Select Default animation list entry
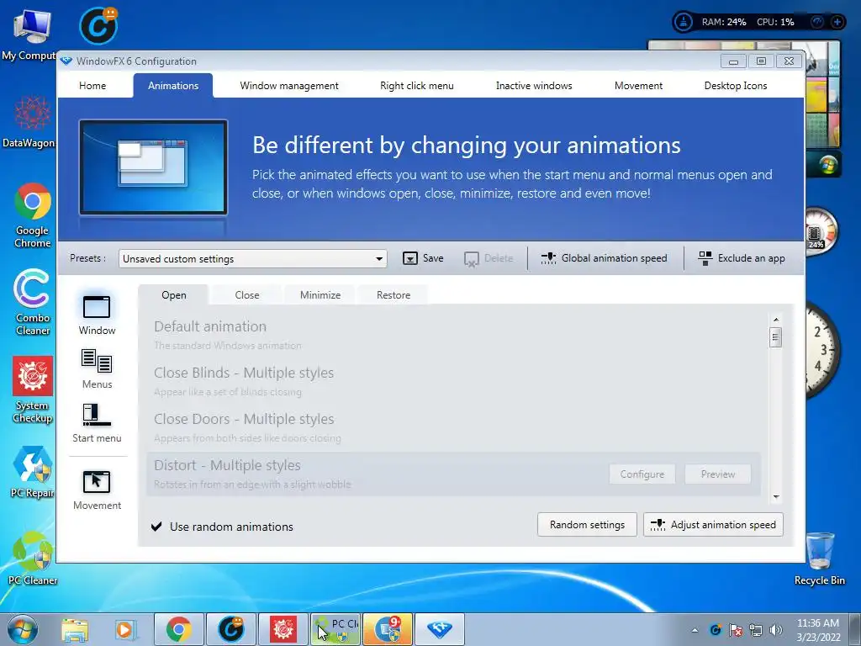The height and width of the screenshot is (646, 861). coord(453,335)
